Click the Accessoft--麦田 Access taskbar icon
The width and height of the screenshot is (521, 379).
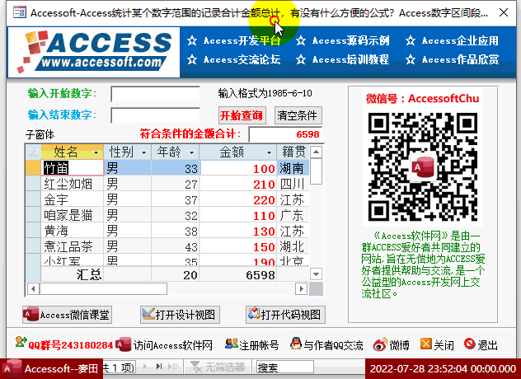coord(12,369)
